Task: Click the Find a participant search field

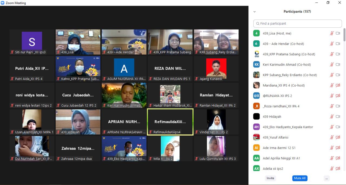Action: 297,24
